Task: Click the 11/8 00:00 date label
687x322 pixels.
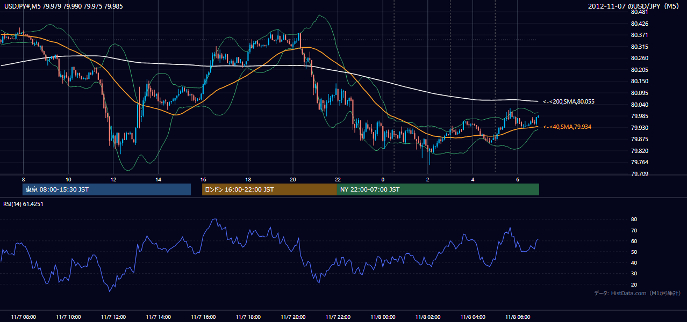Action: 383,317
